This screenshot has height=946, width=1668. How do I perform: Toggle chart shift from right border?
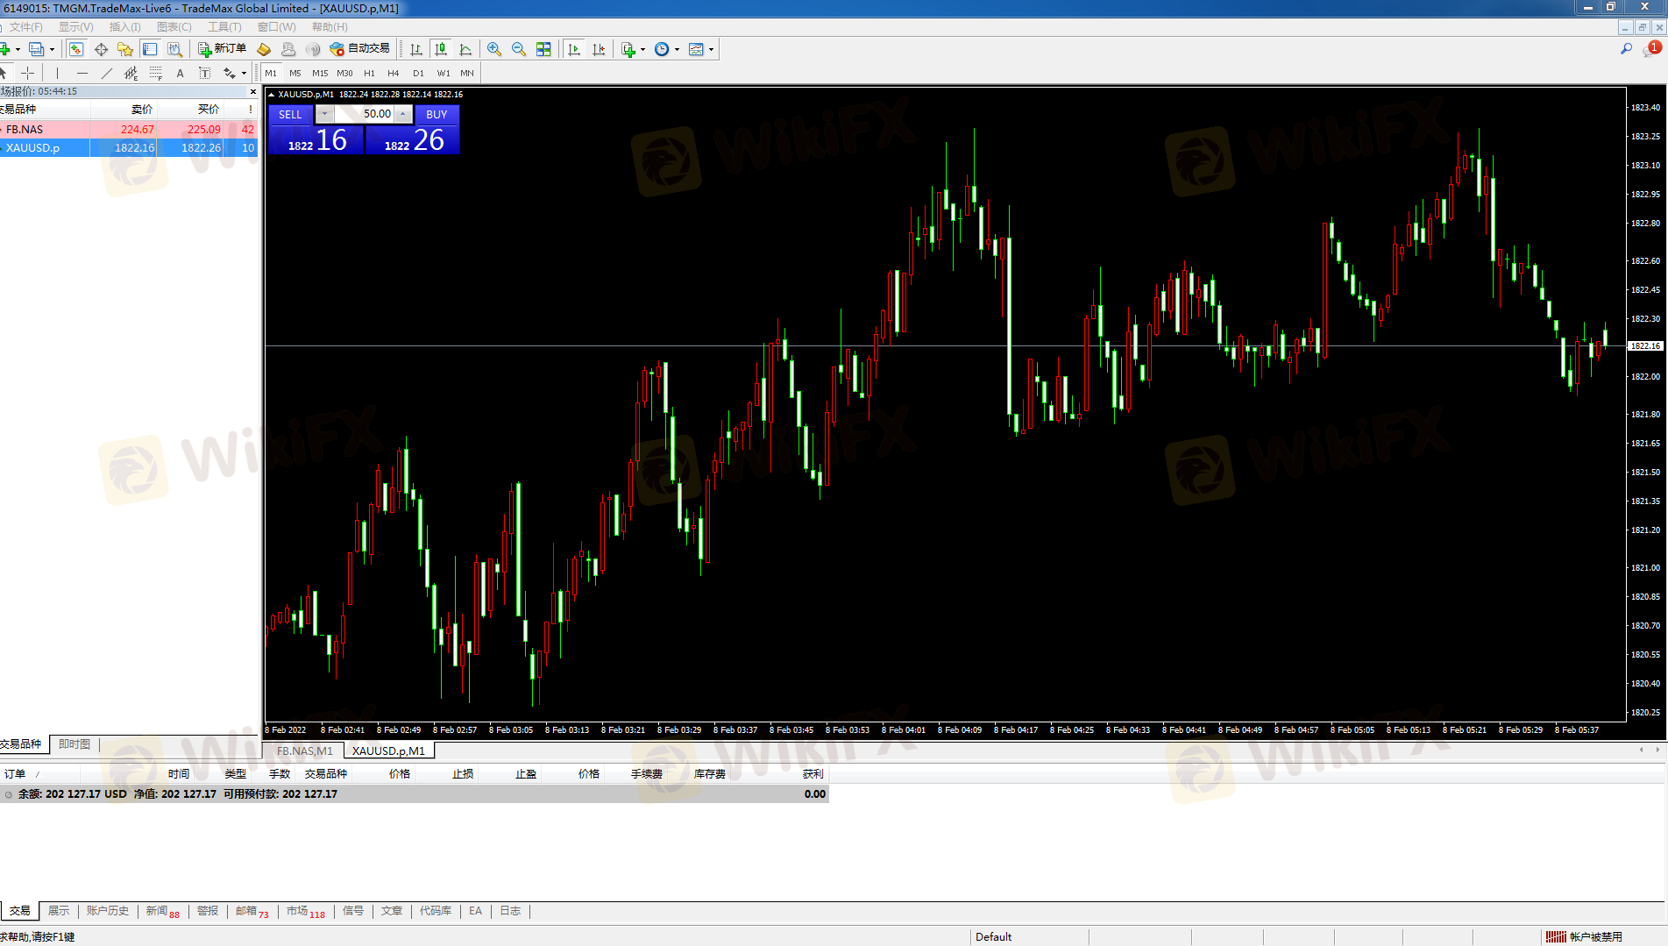[599, 49]
